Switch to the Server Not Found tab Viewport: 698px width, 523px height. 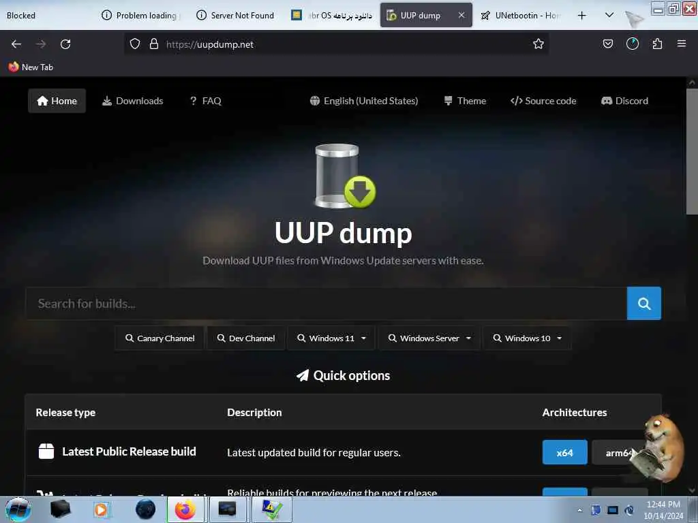point(235,16)
